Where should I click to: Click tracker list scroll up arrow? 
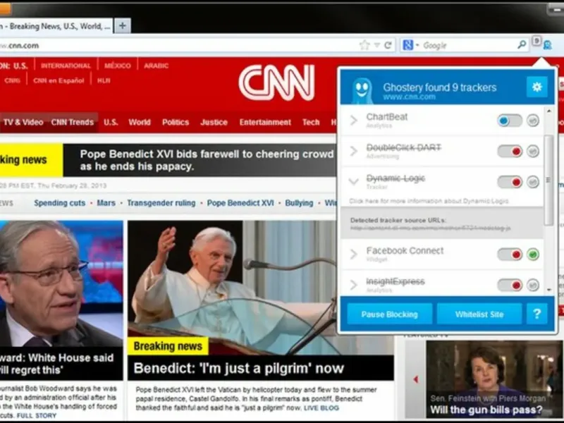[x=549, y=111]
